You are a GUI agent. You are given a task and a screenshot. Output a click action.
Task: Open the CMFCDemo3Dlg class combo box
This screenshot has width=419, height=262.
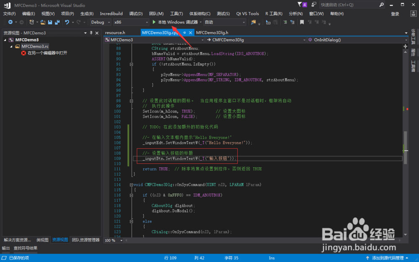(256, 40)
